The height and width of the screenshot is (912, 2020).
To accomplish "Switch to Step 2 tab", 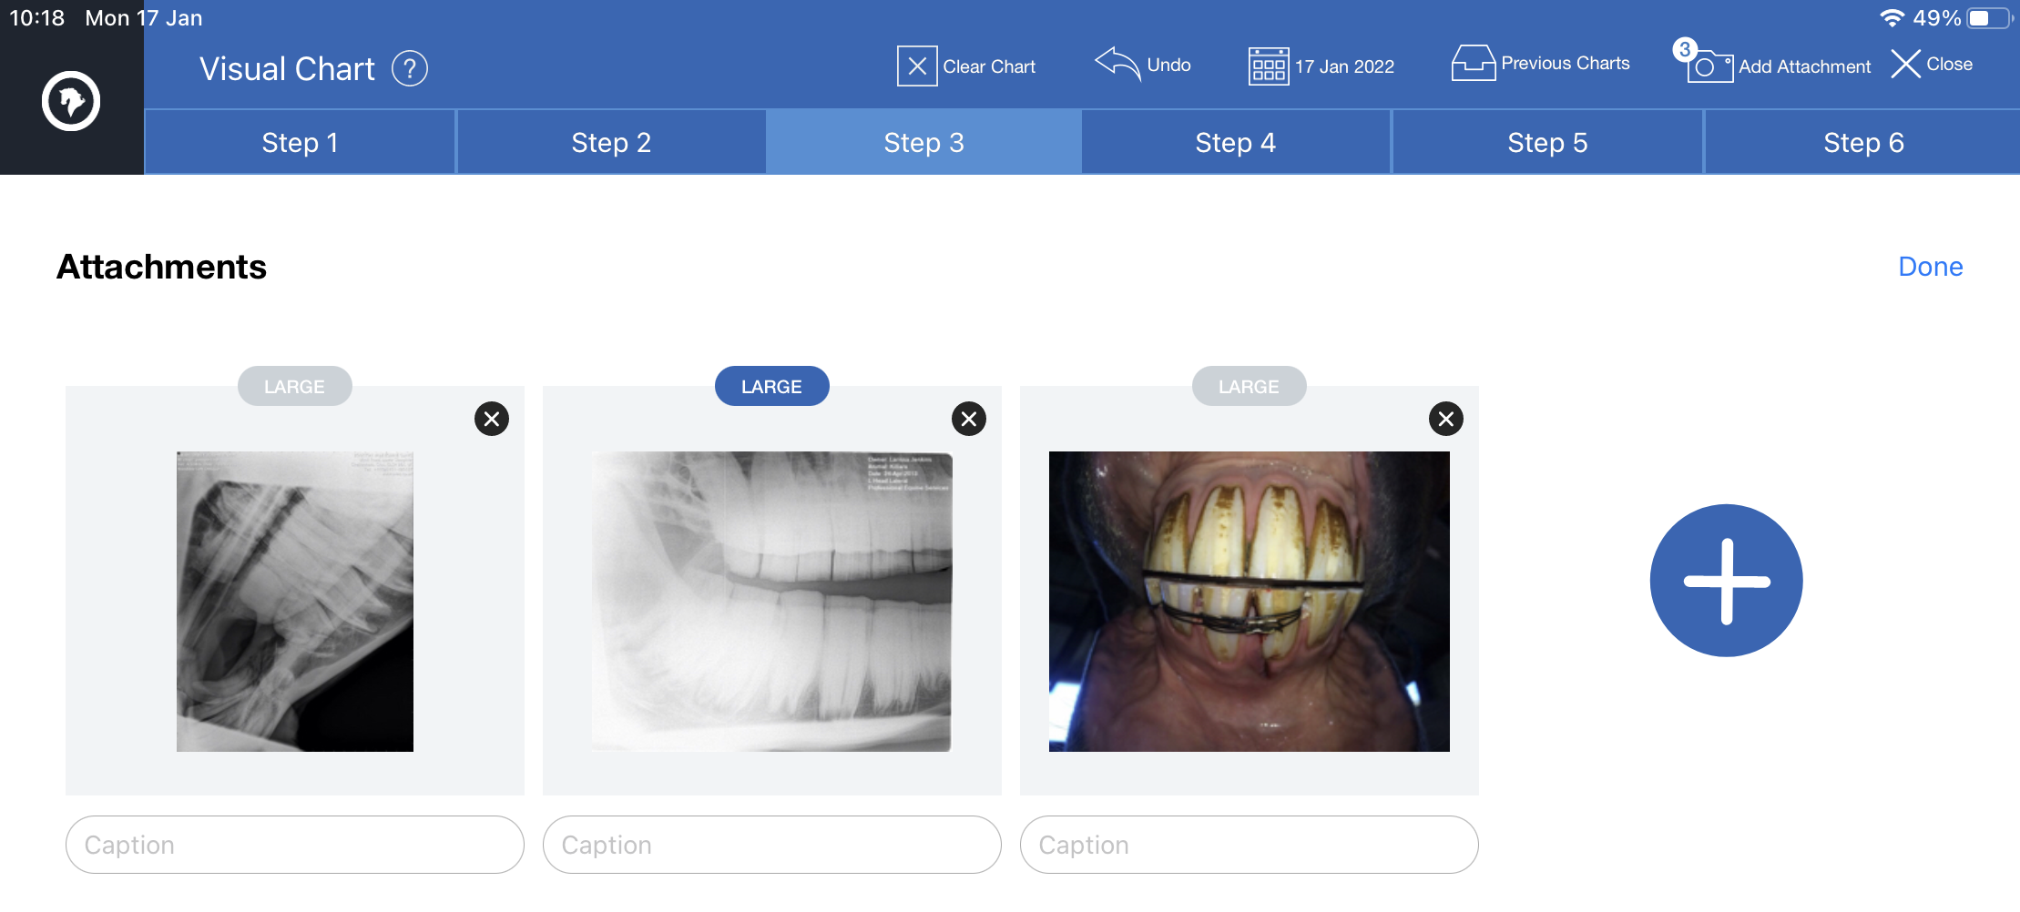I will coord(611,142).
